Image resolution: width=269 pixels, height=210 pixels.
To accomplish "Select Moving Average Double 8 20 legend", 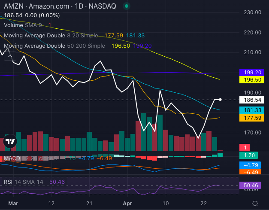I will click(x=51, y=36).
